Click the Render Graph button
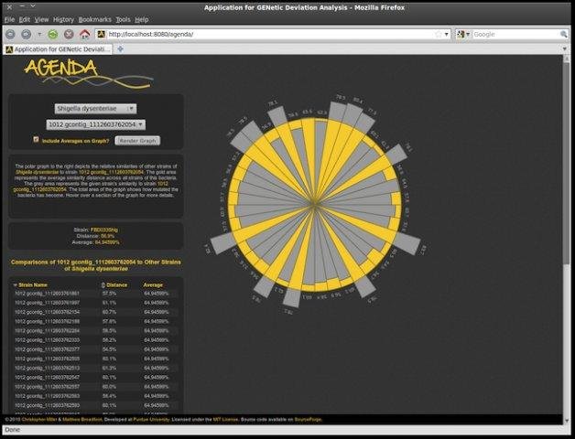The image size is (575, 439). point(137,140)
